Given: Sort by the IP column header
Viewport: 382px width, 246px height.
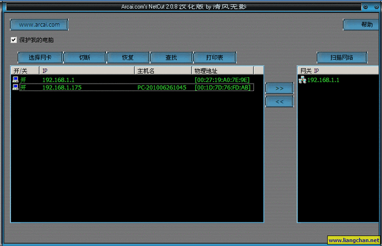Looking at the screenshot, I should pyautogui.click(x=87, y=71).
